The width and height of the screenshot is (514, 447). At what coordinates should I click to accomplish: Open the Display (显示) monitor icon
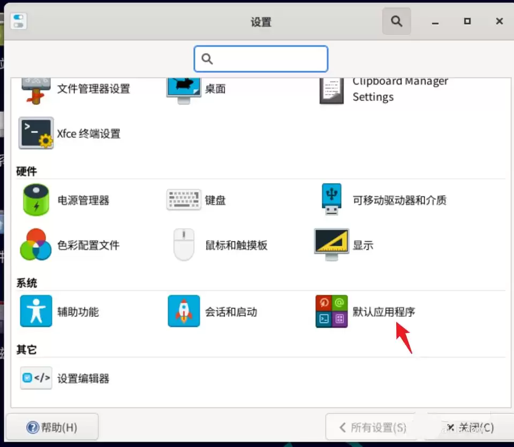click(x=331, y=245)
